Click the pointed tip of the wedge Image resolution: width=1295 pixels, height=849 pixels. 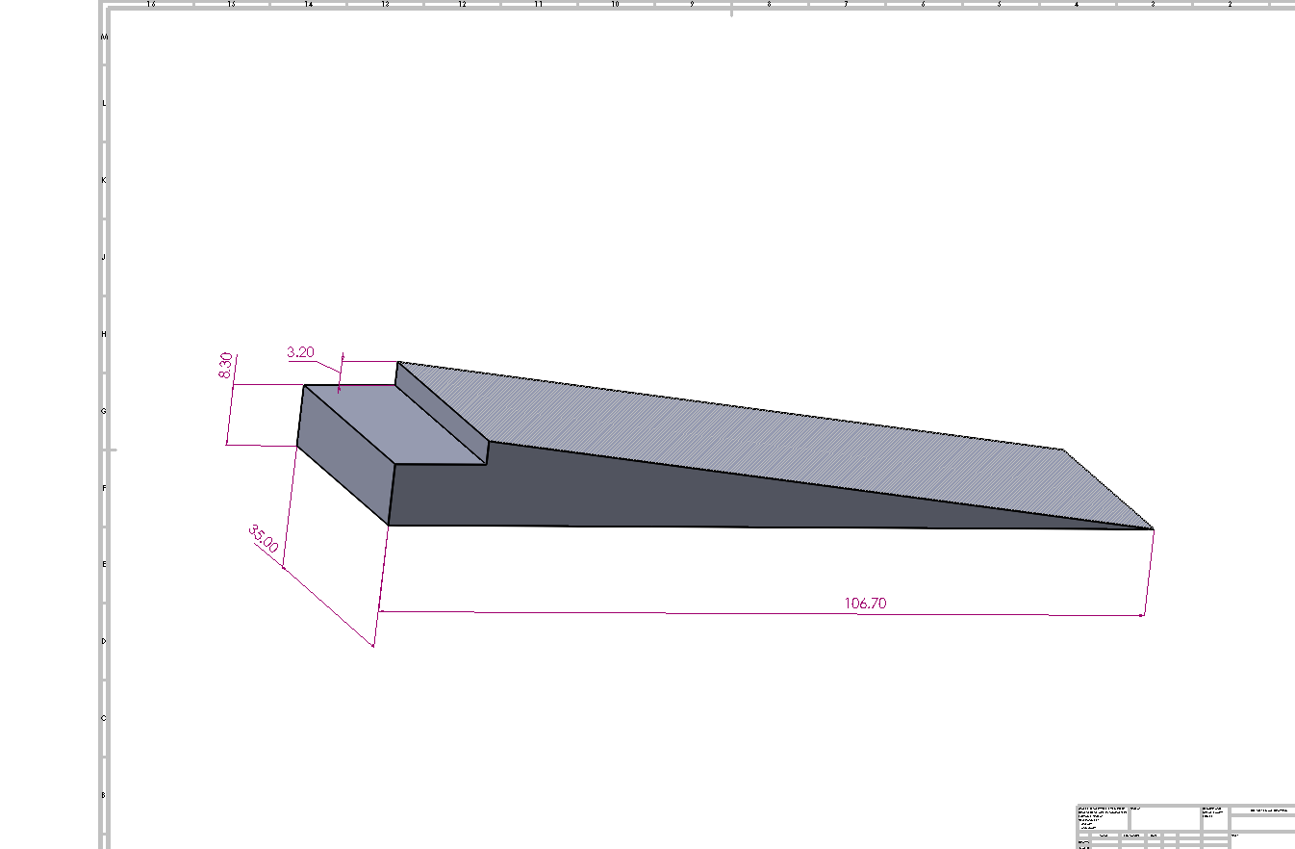click(x=1150, y=527)
